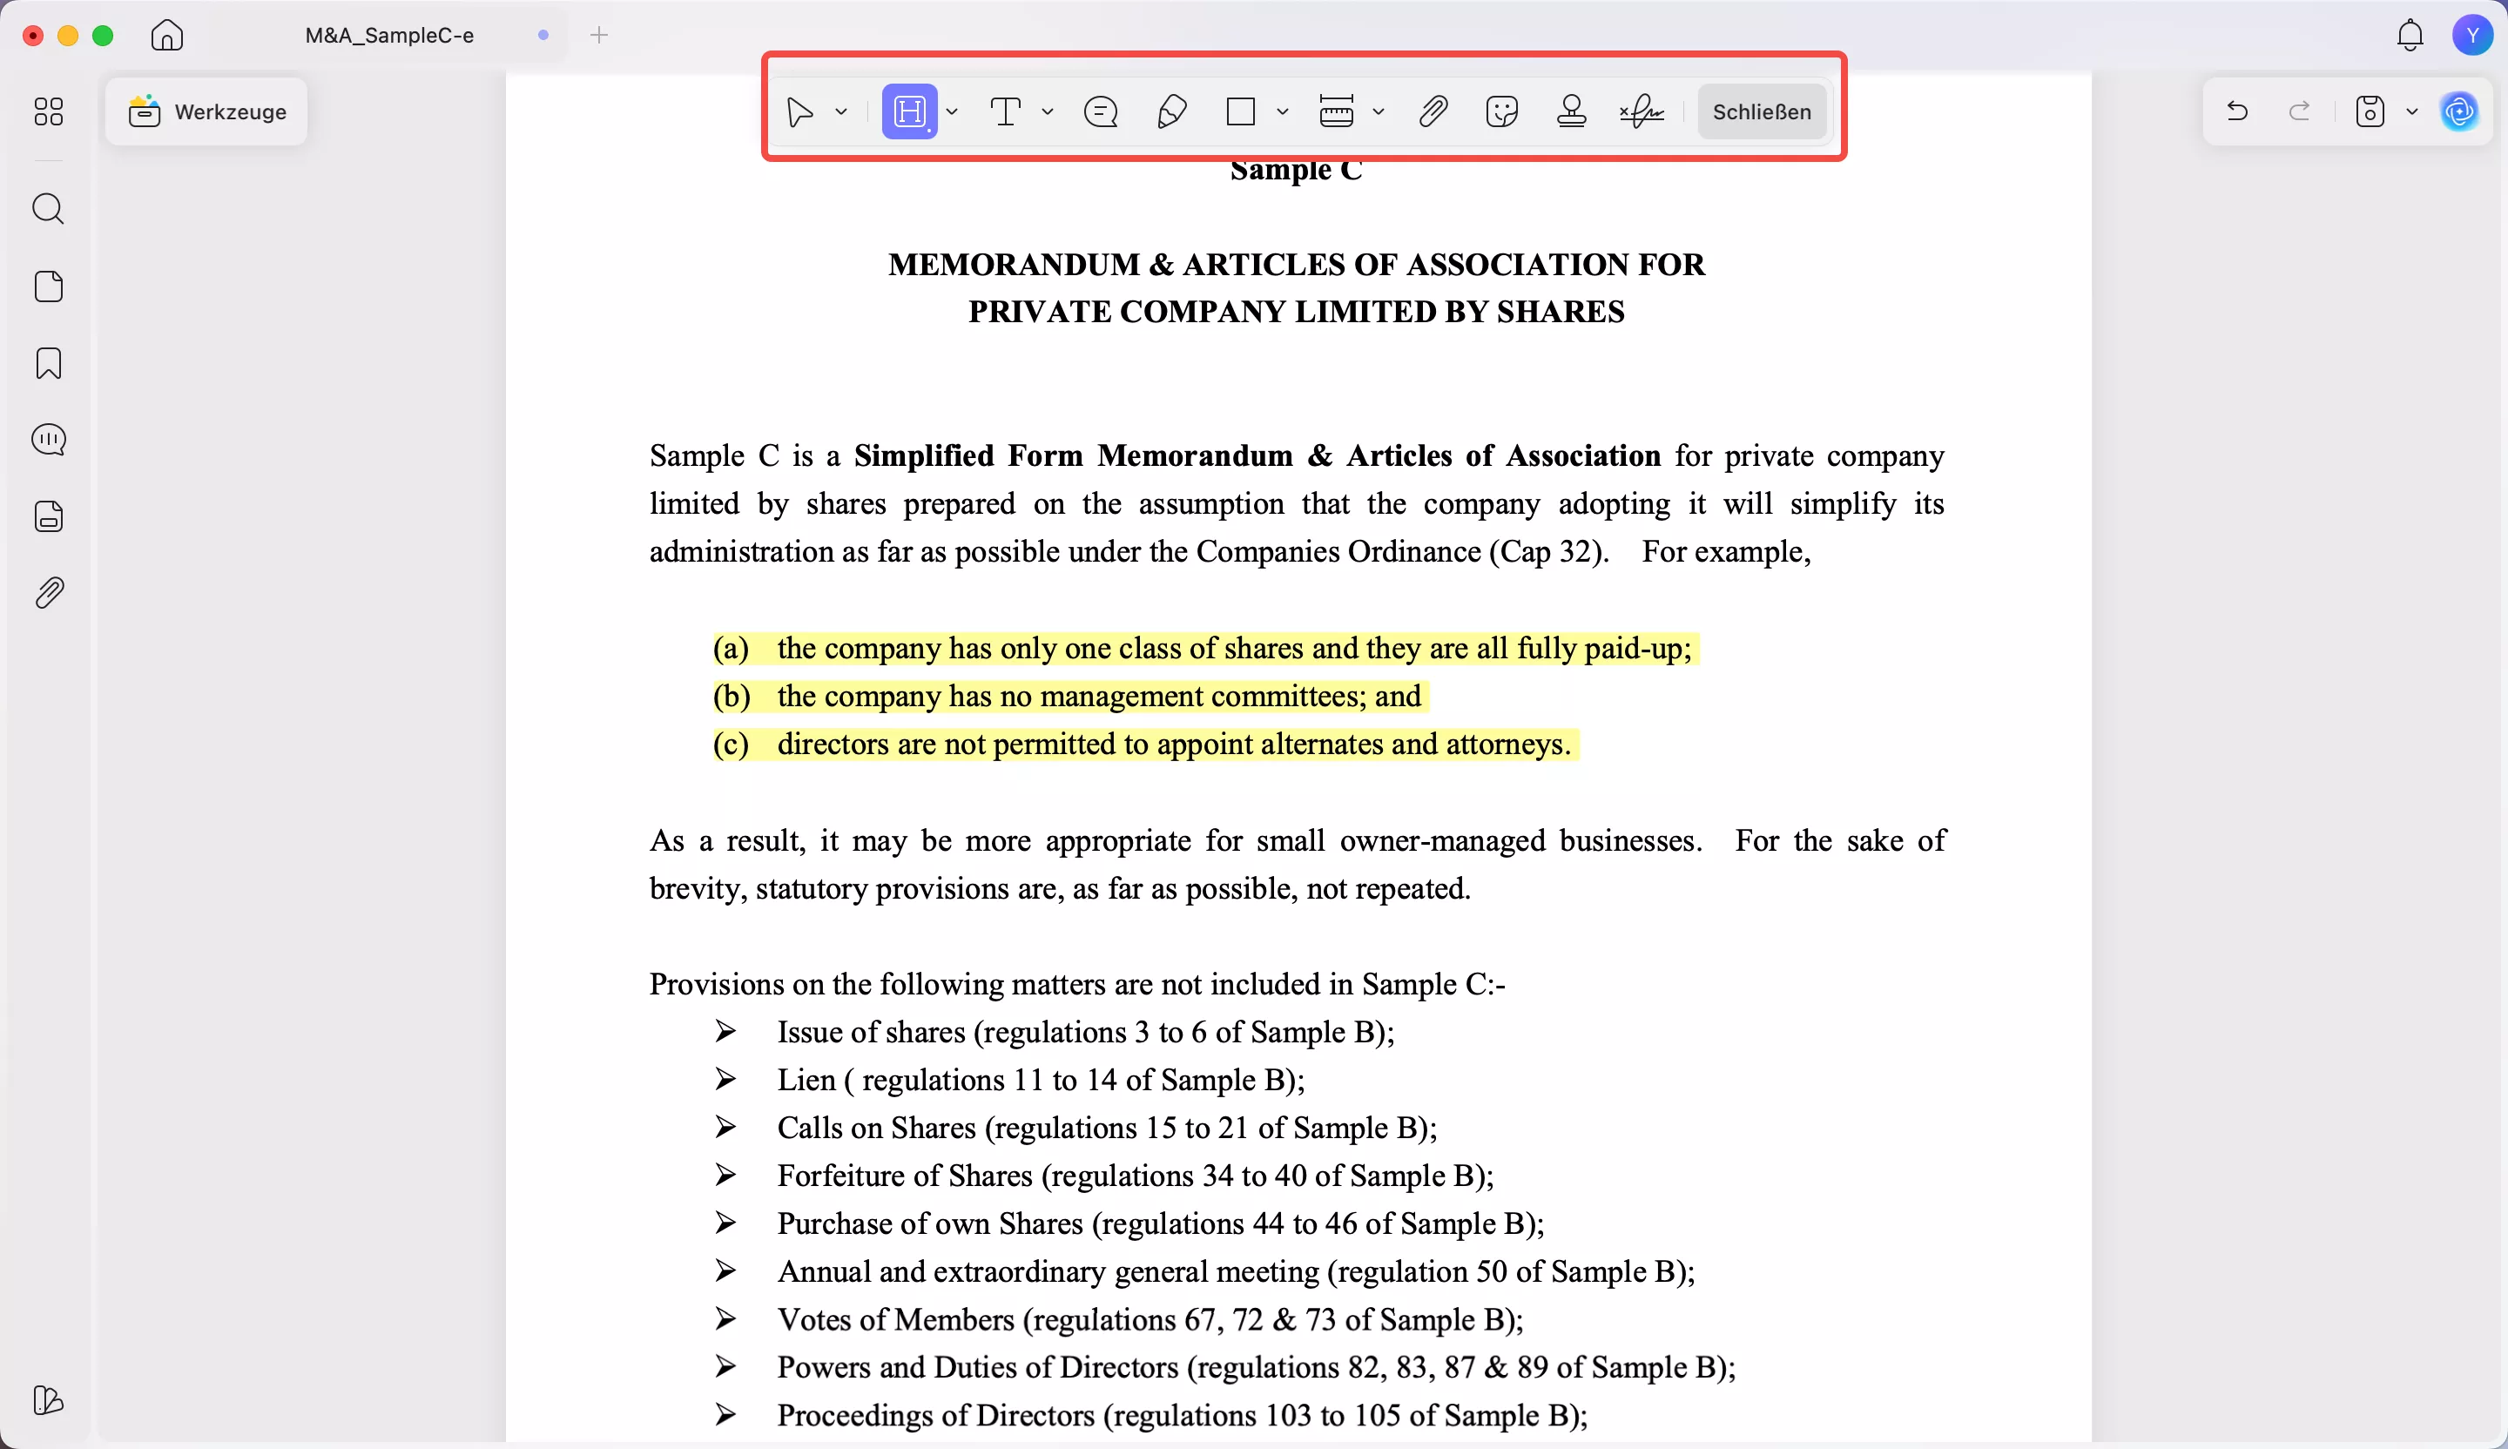Expand the shape tool dropdown arrow
The width and height of the screenshot is (2508, 1449).
(x=1283, y=111)
